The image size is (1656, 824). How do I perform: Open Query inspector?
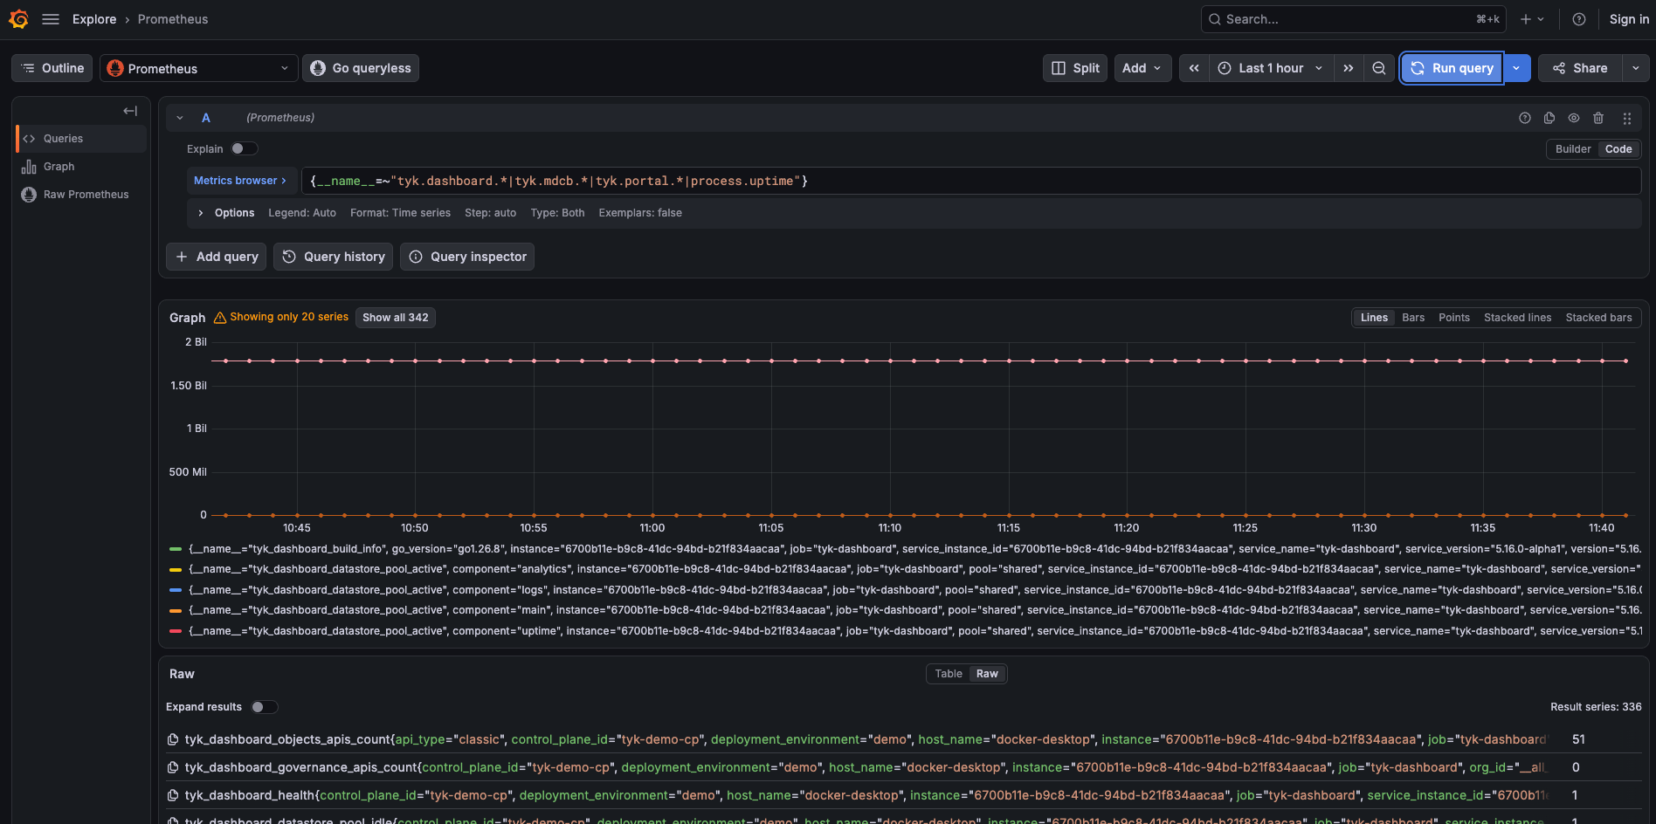click(x=467, y=257)
